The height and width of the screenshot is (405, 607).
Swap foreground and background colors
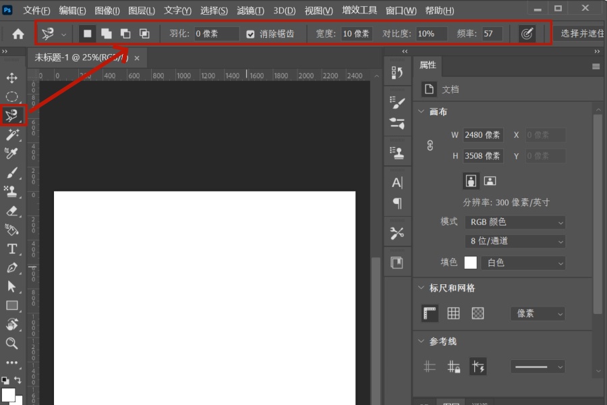coord(18,380)
